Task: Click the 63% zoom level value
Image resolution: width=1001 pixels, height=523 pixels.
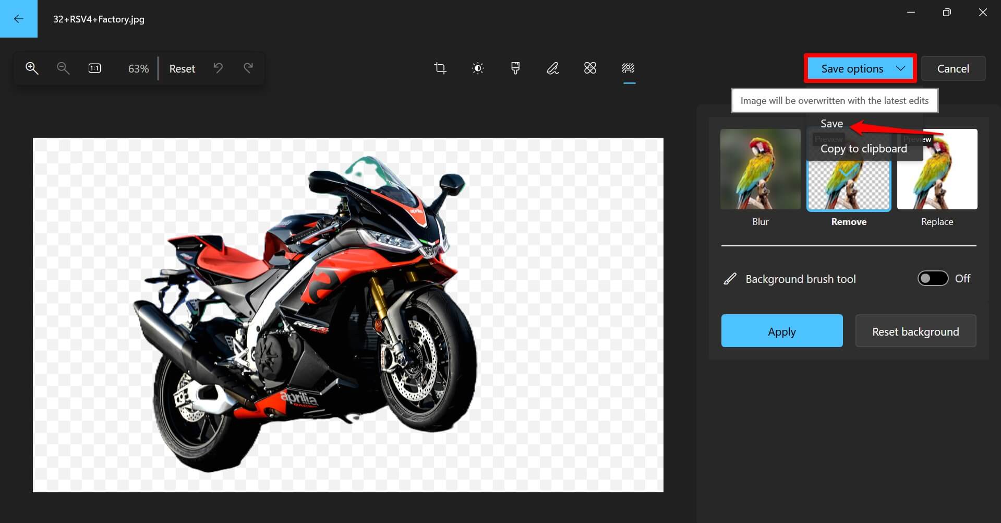Action: pos(138,69)
